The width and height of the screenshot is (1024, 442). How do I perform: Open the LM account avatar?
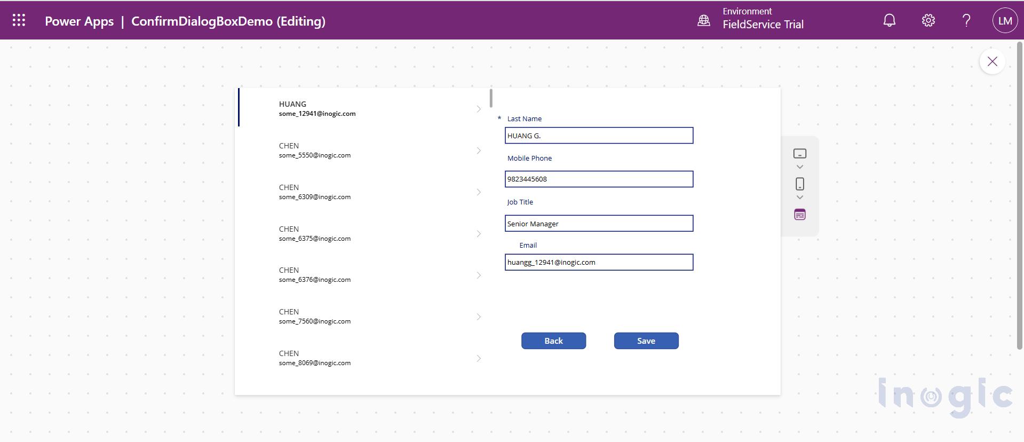point(1005,20)
